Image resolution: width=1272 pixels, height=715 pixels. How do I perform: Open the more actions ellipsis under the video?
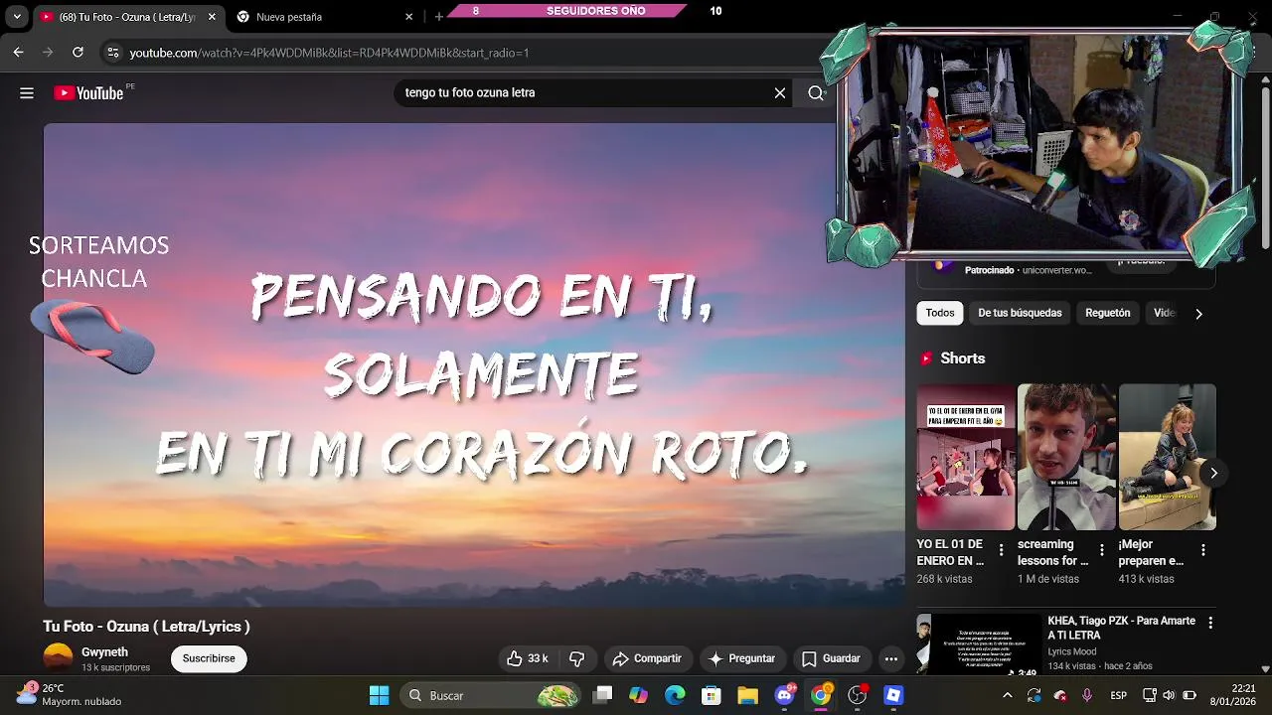(x=891, y=658)
